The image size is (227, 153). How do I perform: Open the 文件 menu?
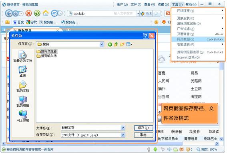click(x=136, y=4)
